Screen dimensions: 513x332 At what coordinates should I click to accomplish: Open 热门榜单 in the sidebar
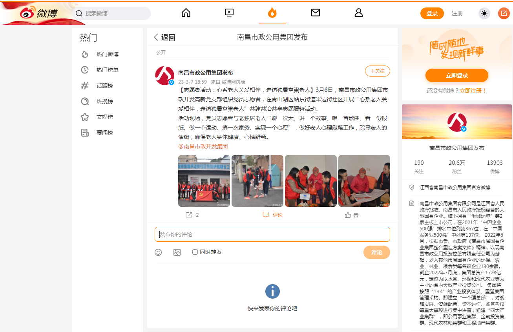107,70
